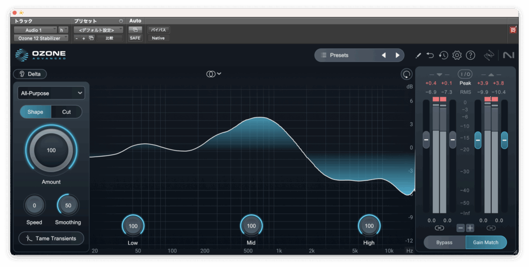Switch to the Cut mode tab

(x=66, y=112)
